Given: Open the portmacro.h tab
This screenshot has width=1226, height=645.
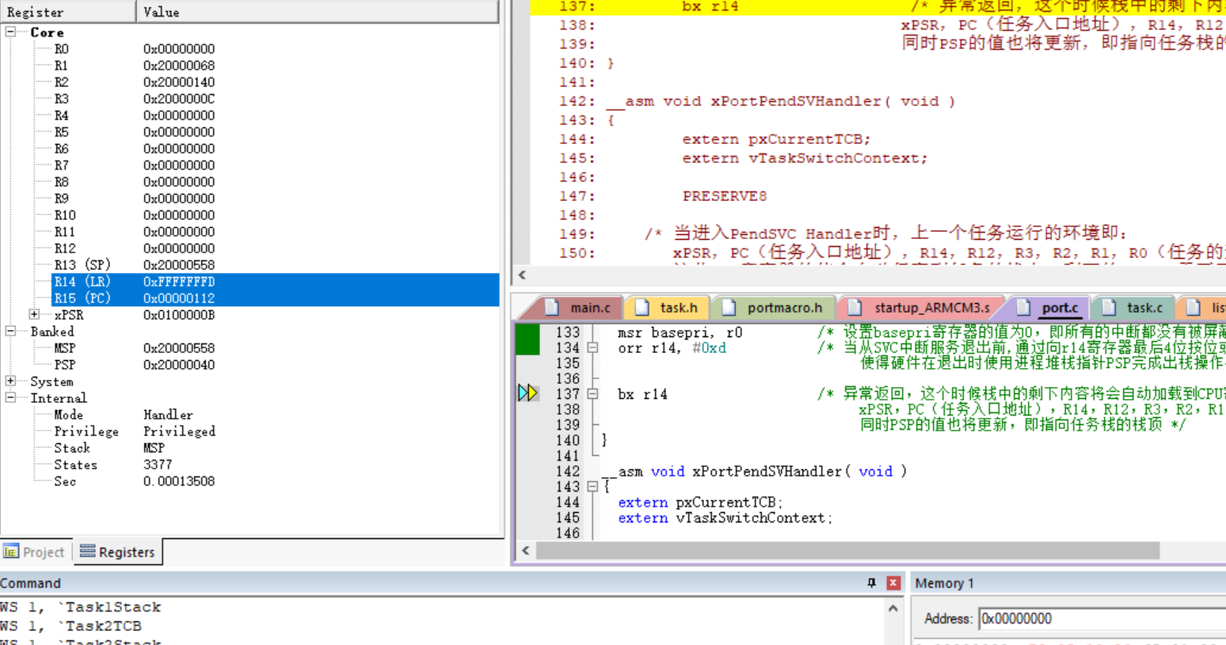Looking at the screenshot, I should tap(775, 308).
